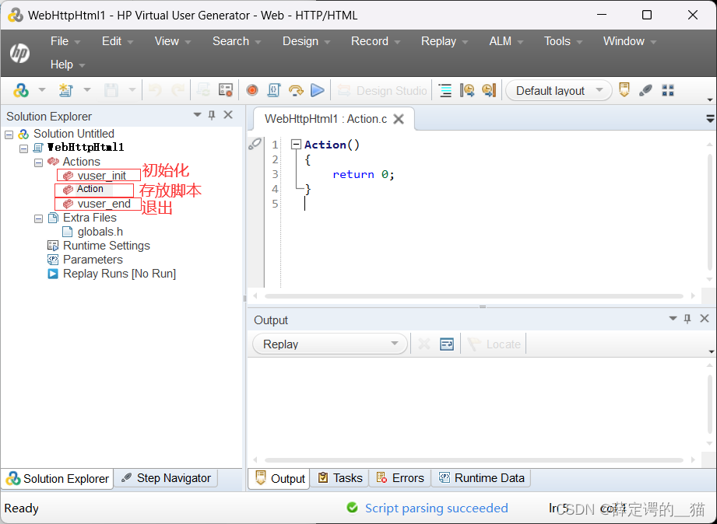Switch to the Solution Explorer bottom tab
717x524 pixels.
[x=58, y=479]
